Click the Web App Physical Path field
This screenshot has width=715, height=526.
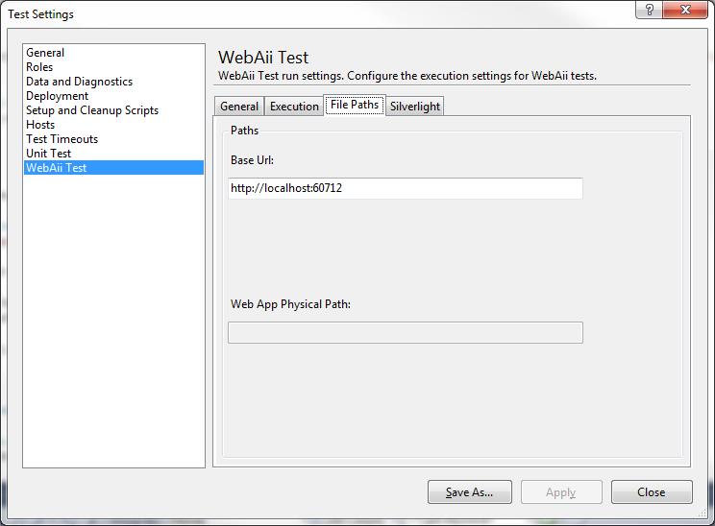pos(406,332)
